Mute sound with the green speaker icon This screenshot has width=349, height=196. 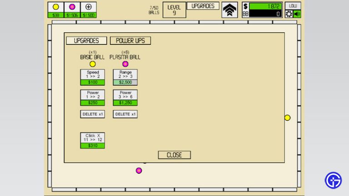(x=297, y=14)
